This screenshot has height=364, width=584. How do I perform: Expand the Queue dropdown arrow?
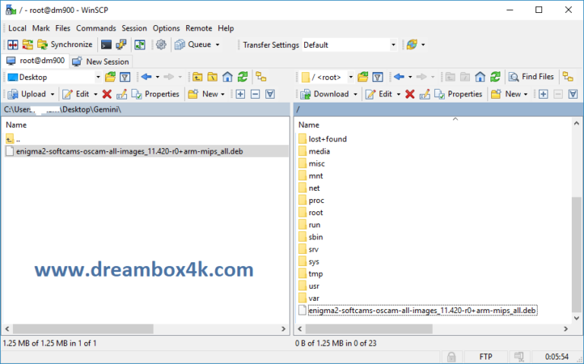[x=217, y=45]
